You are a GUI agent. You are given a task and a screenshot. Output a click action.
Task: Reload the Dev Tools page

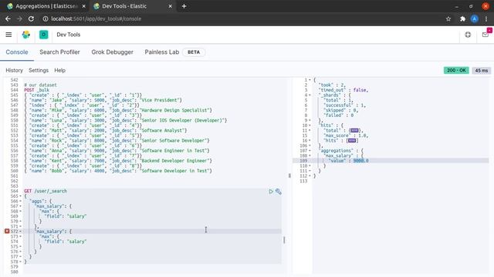tap(31, 18)
